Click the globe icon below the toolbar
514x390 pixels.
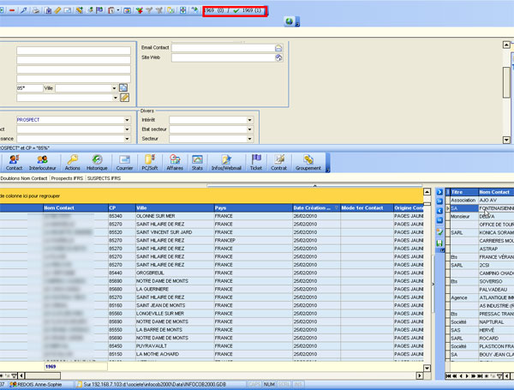[x=290, y=21]
